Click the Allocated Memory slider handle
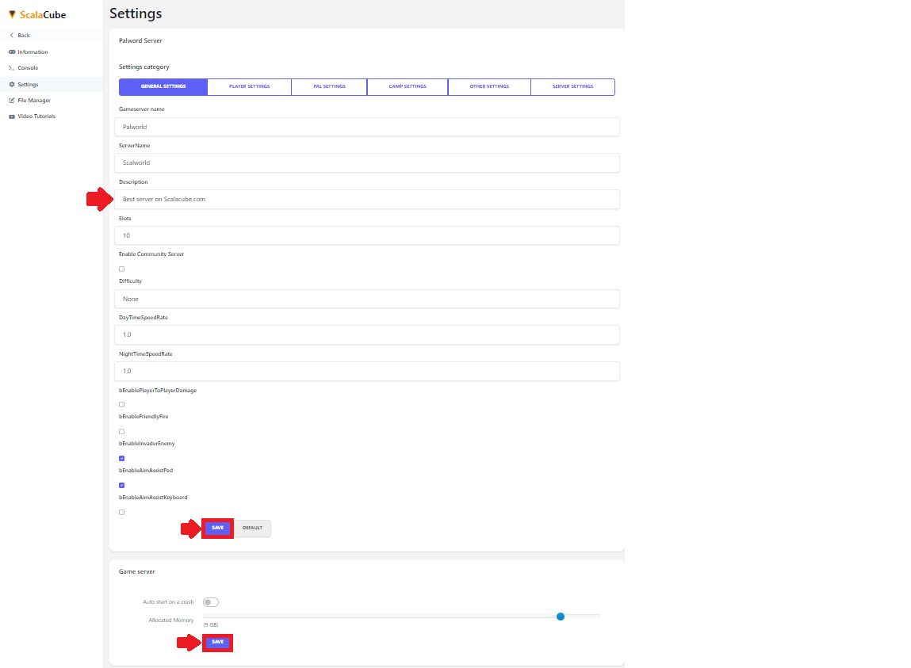This screenshot has width=911, height=668. click(561, 616)
